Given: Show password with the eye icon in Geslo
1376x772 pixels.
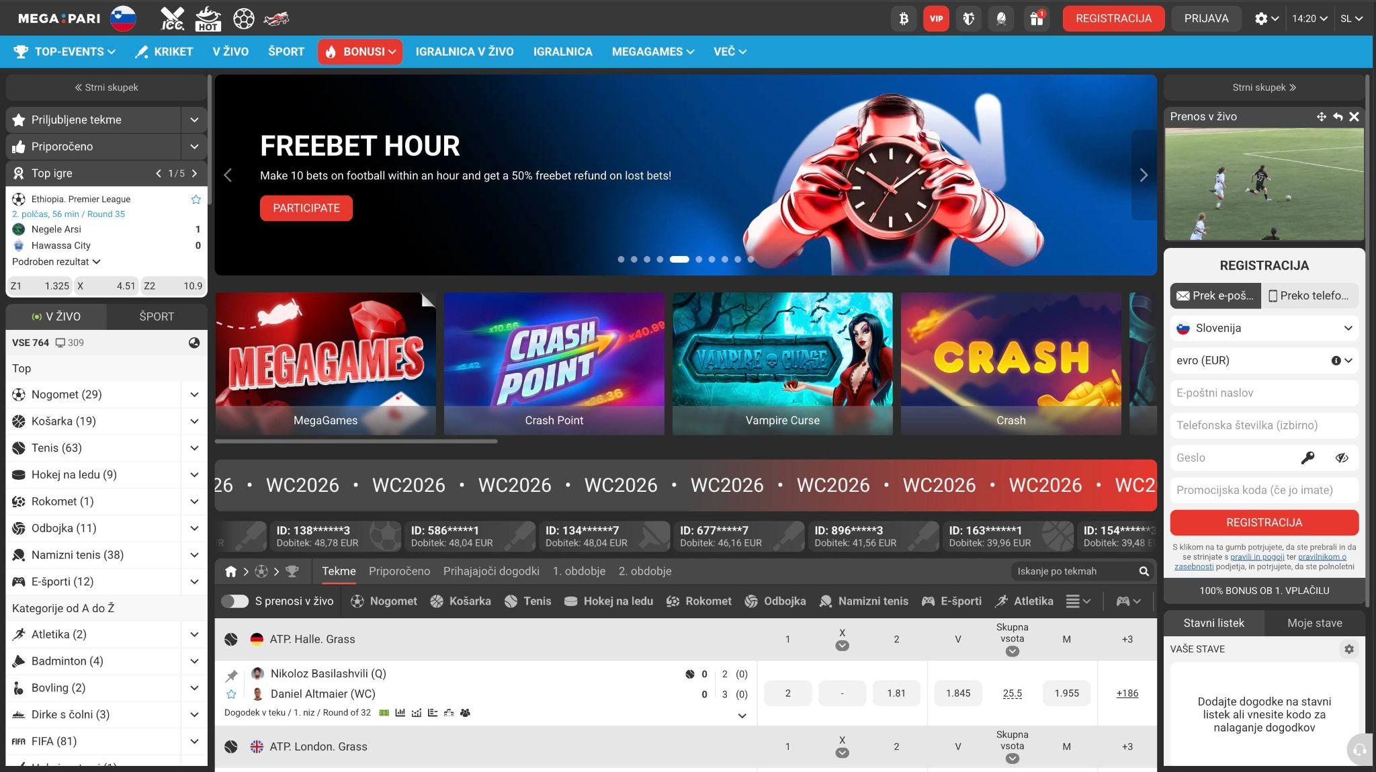Looking at the screenshot, I should [x=1342, y=458].
